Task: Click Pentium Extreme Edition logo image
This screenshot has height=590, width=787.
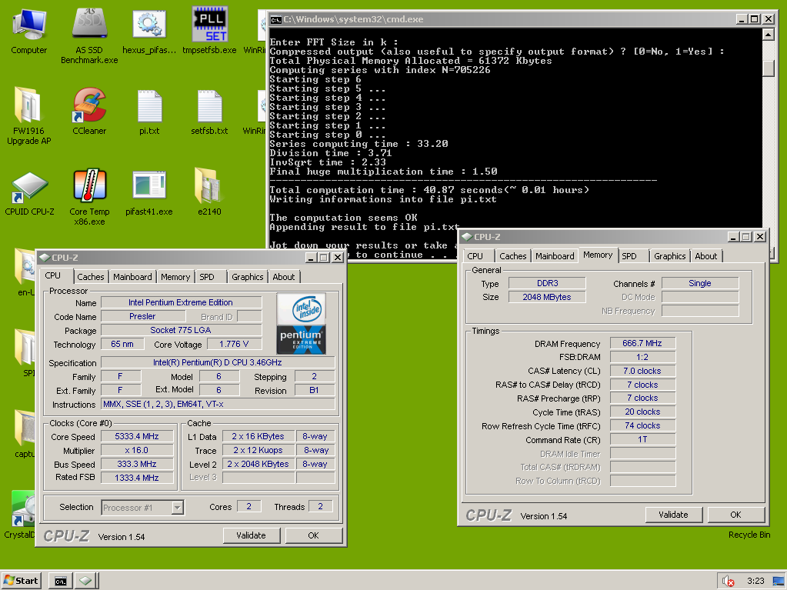Action: point(301,324)
